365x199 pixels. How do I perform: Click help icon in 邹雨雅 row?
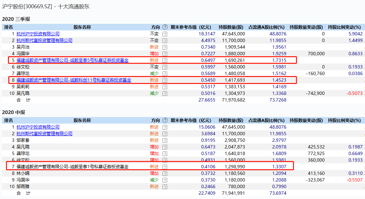pos(165,187)
